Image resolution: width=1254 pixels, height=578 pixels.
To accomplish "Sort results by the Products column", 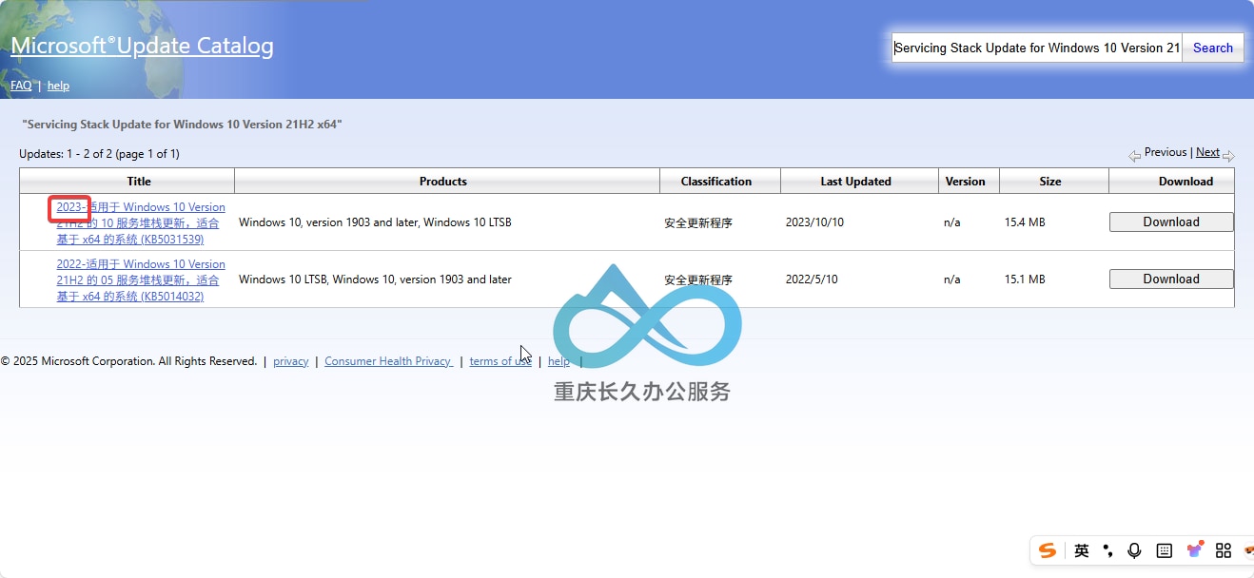I will 443,182.
